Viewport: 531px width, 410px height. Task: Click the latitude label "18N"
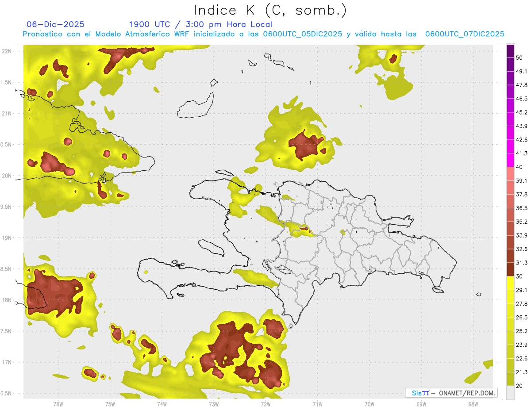click(7, 300)
